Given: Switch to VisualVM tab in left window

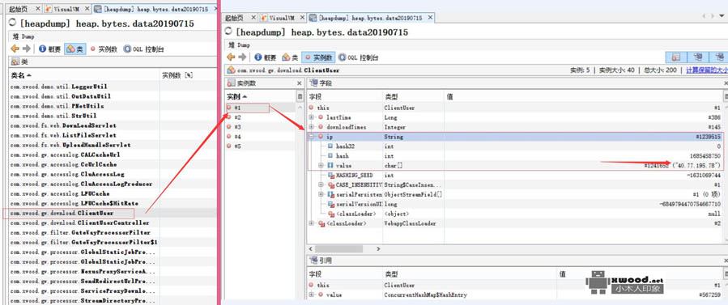Looking at the screenshot, I should 66,9.
